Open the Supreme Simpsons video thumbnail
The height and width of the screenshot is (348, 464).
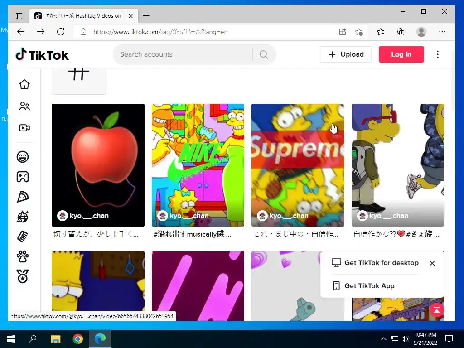(298, 165)
